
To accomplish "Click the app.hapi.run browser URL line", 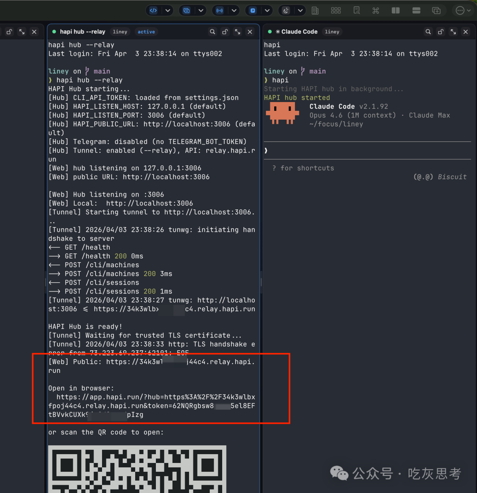I will (x=151, y=406).
